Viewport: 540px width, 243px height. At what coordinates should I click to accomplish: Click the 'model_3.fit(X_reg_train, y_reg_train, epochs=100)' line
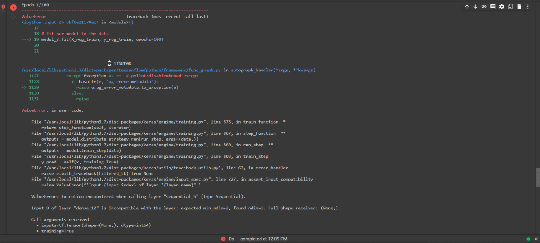click(x=102, y=40)
